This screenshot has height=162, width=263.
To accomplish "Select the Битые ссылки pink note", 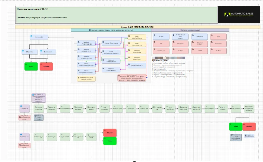I will pyautogui.click(x=132, y=78).
